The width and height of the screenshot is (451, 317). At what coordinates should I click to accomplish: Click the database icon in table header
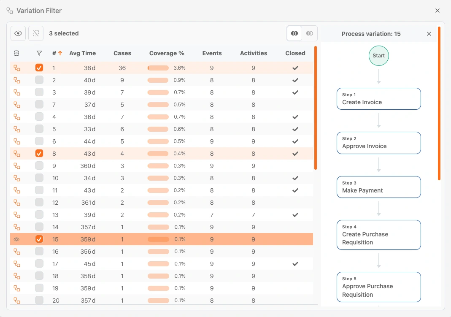pyautogui.click(x=16, y=53)
